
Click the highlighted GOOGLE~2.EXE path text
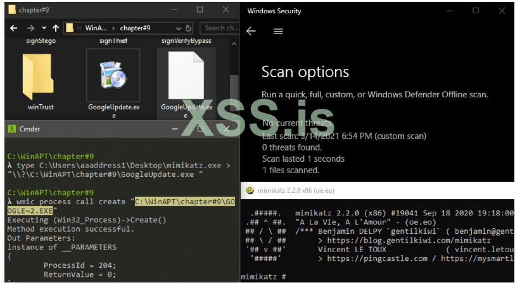[185, 202]
